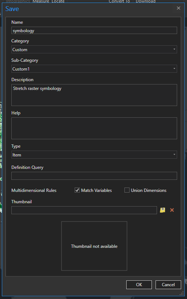Click the dialog resize grip in corner

tap(182, 293)
